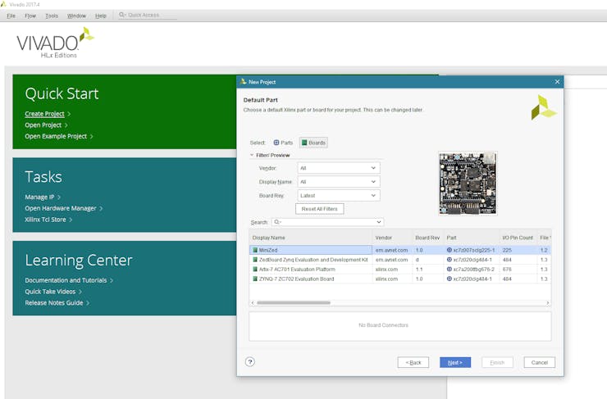Select the Parts option
The width and height of the screenshot is (607, 399).
point(283,143)
